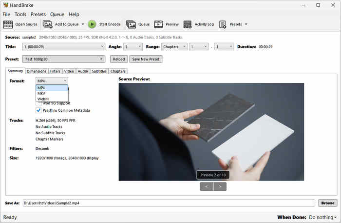The width and height of the screenshot is (341, 223).
Task: Collapse the Format combo box
Action: 52,81
